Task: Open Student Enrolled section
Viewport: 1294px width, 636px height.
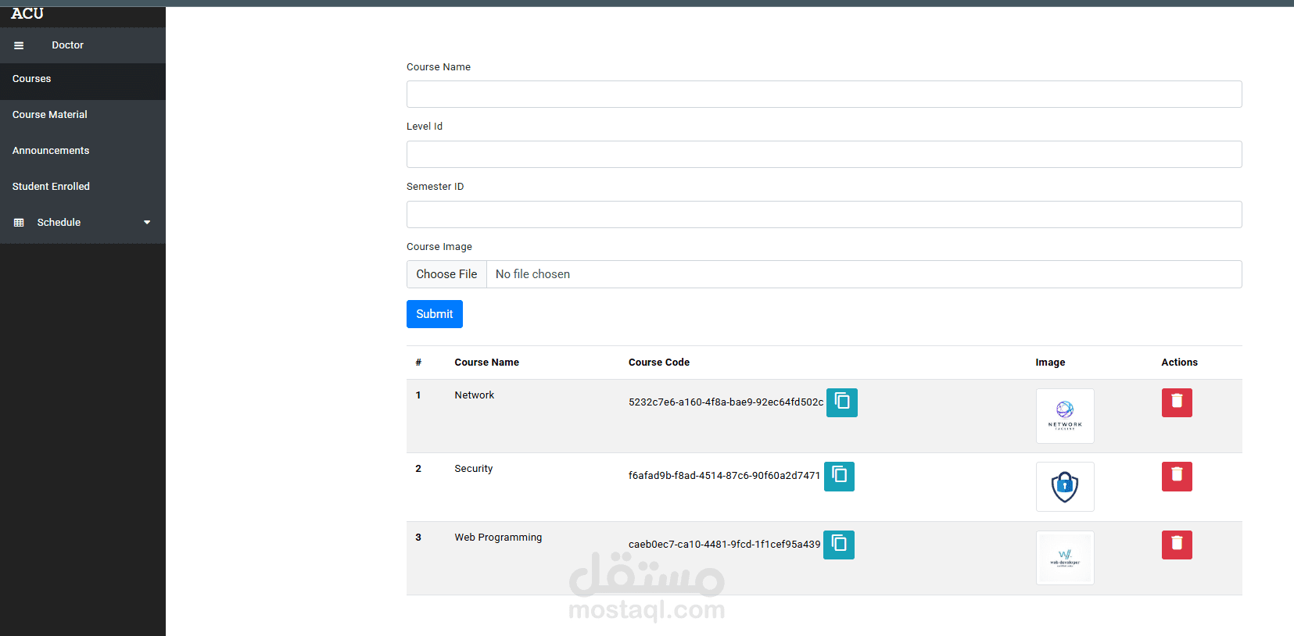Action: click(83, 187)
